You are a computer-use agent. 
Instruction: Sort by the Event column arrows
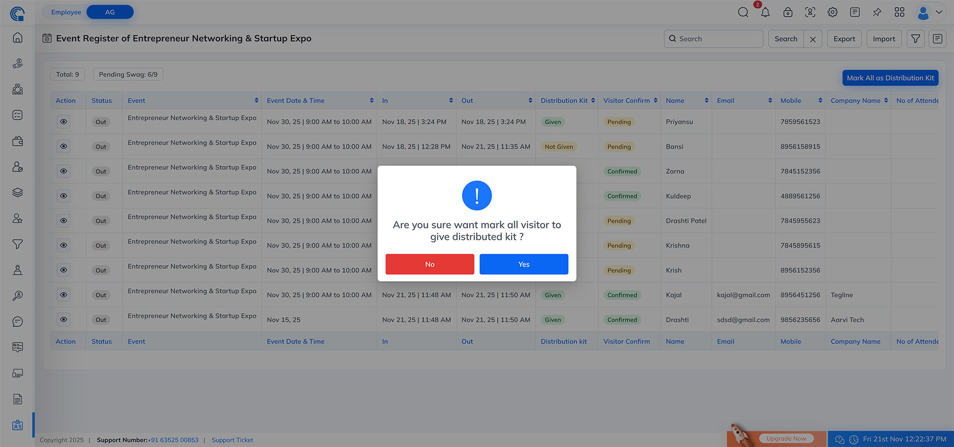(x=256, y=100)
